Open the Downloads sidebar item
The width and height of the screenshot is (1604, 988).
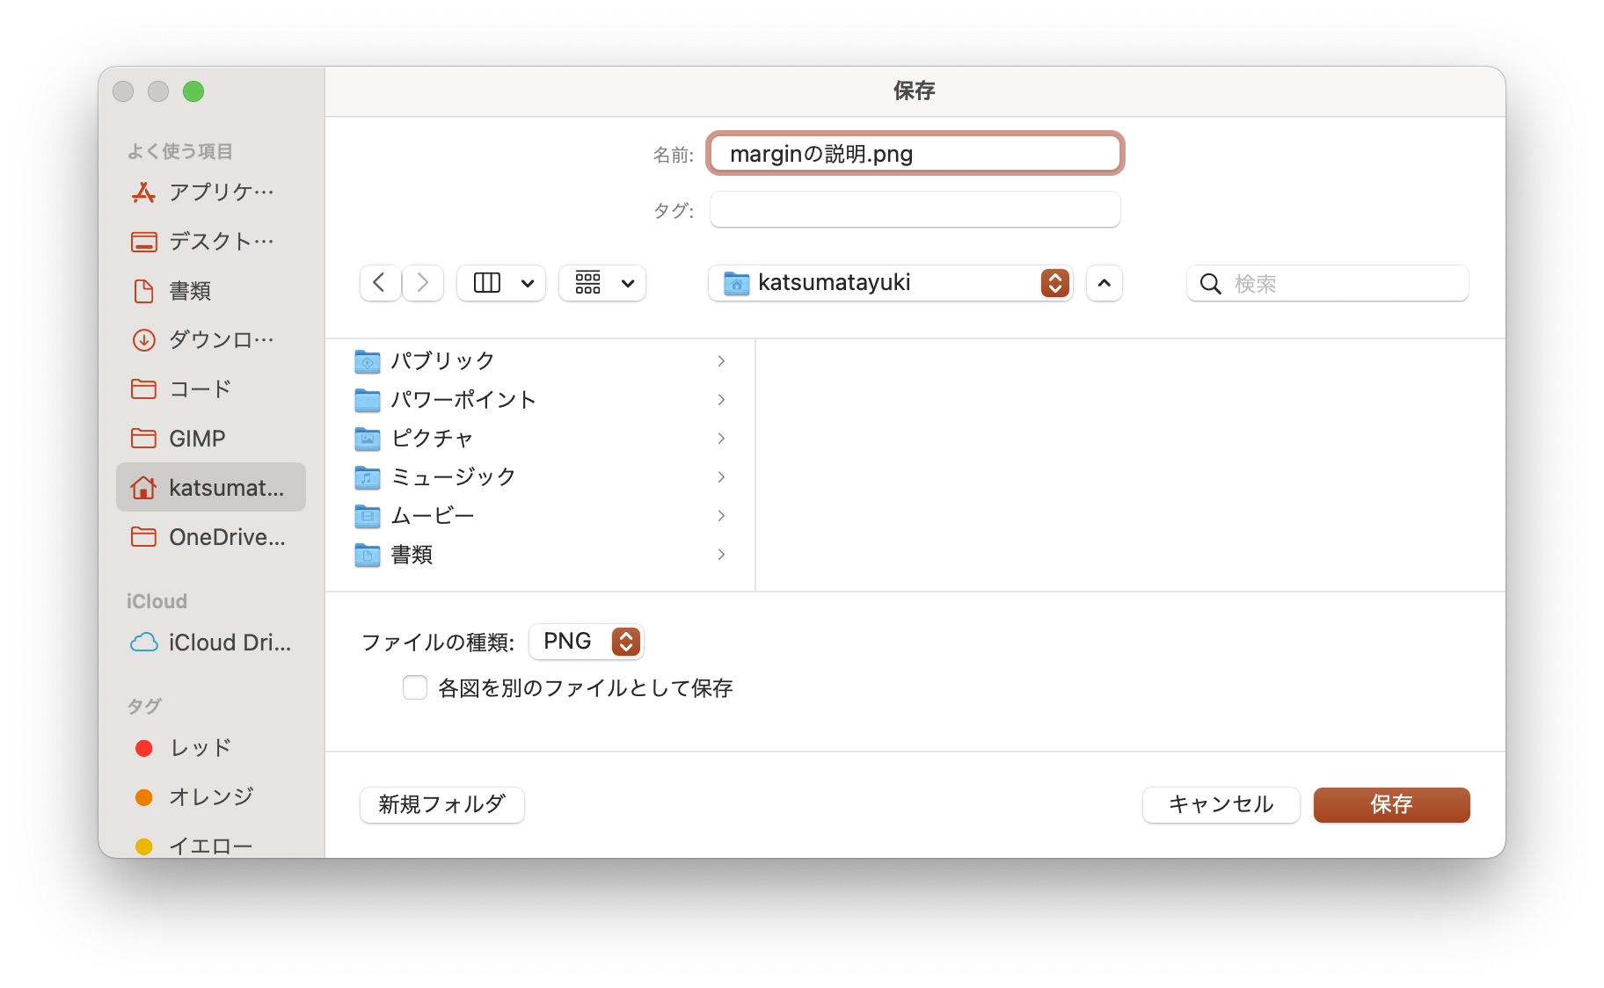(211, 339)
